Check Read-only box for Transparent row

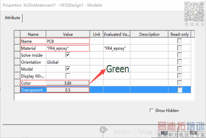pos(180,90)
